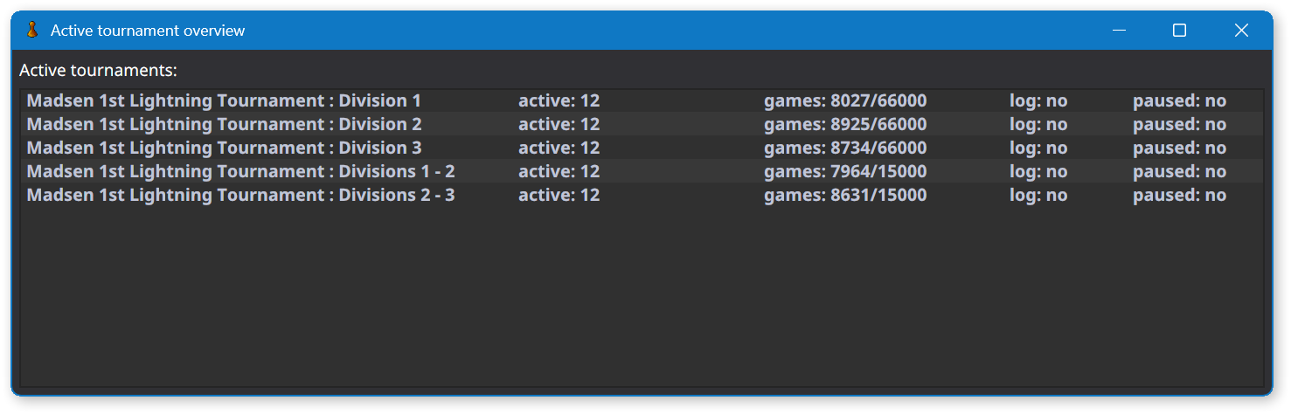Select the Division 3 tournament row
This screenshot has width=1291, height=414.
(x=642, y=148)
